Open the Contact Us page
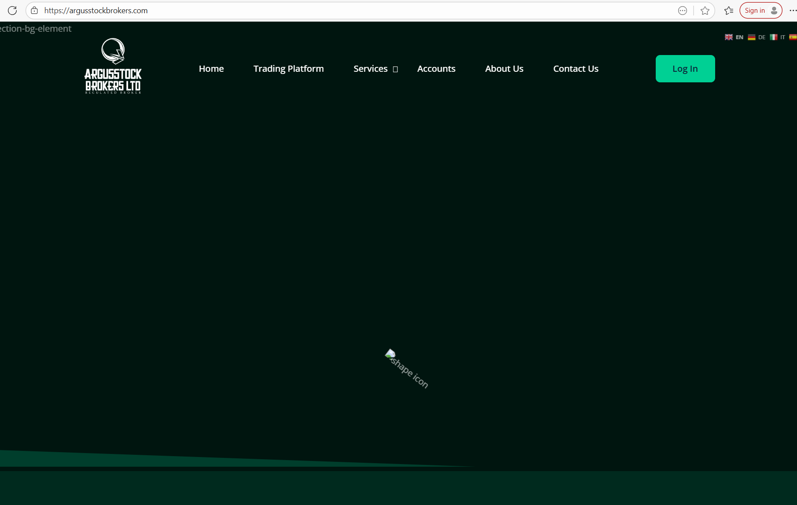 (576, 69)
